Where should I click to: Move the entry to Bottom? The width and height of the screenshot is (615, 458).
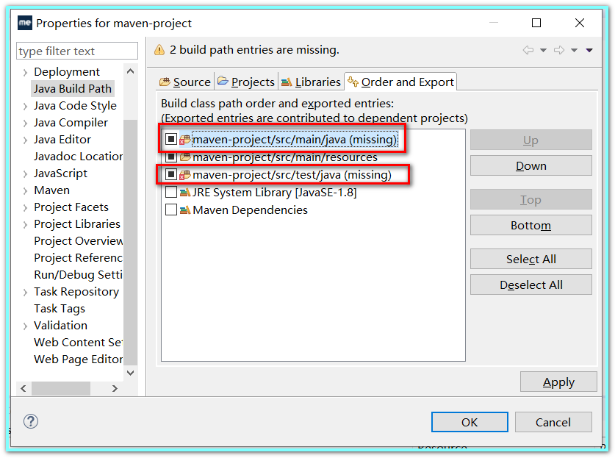[x=531, y=225]
